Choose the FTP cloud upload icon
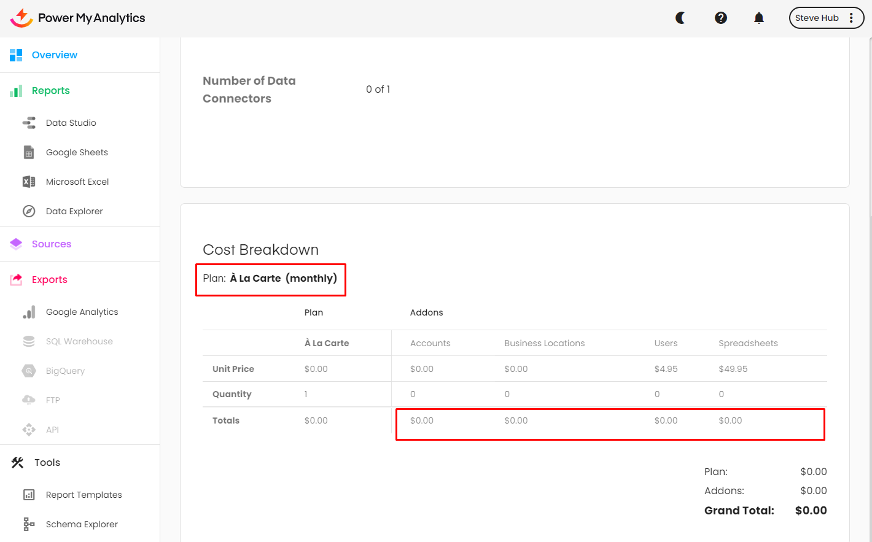 pyautogui.click(x=29, y=400)
